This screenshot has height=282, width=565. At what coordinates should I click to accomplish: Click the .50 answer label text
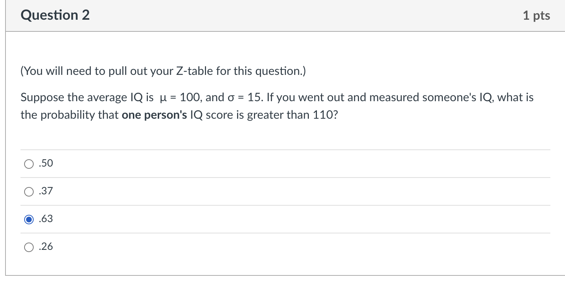(x=45, y=163)
